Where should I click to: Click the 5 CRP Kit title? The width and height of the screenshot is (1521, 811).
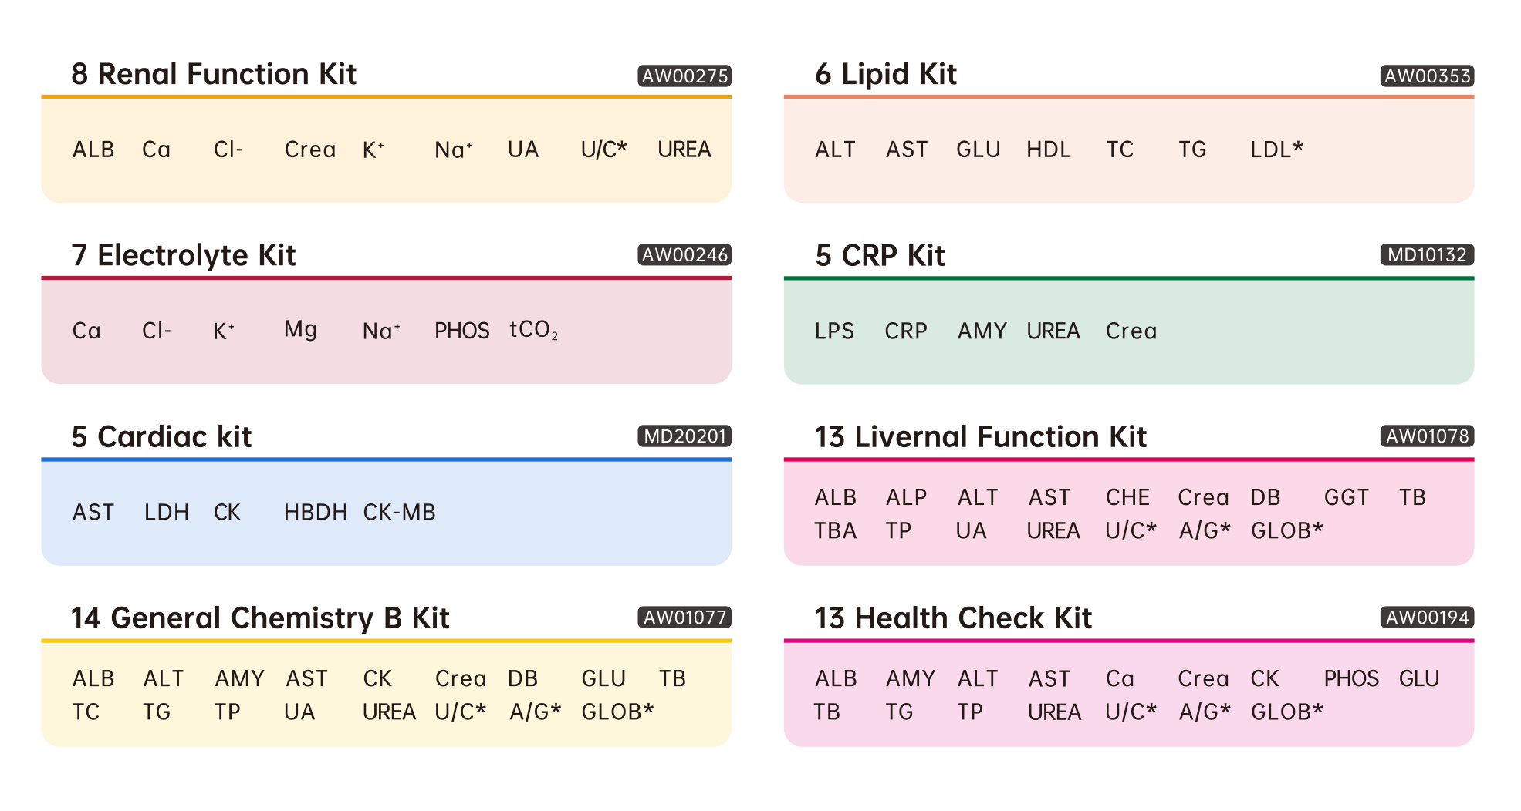[880, 255]
